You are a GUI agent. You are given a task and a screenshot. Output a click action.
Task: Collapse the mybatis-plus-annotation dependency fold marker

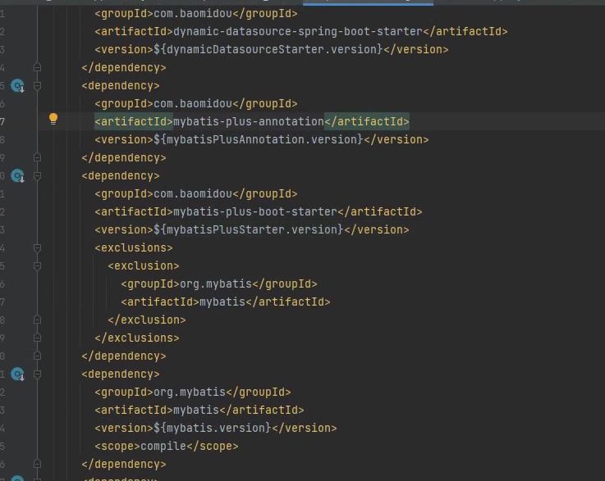click(x=38, y=85)
